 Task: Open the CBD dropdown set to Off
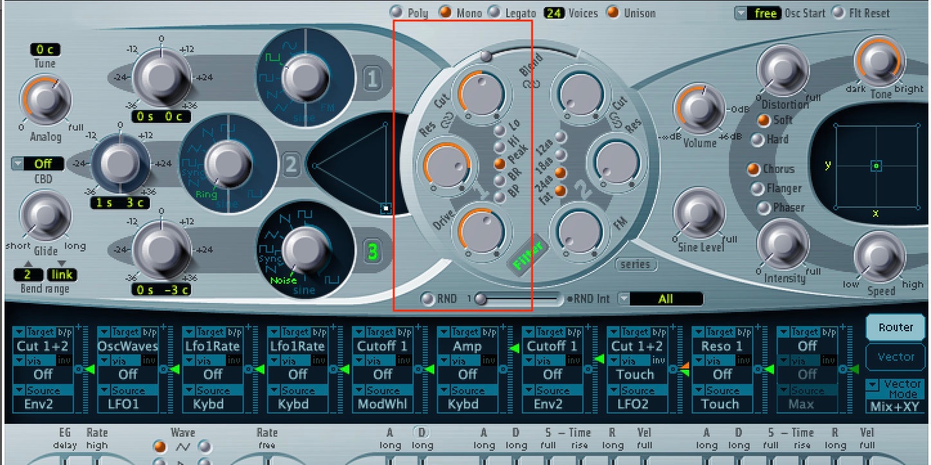[18, 164]
